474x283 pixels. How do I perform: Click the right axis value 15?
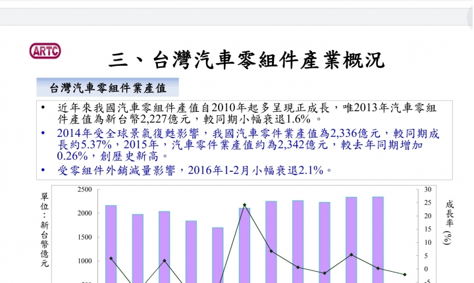point(428,229)
